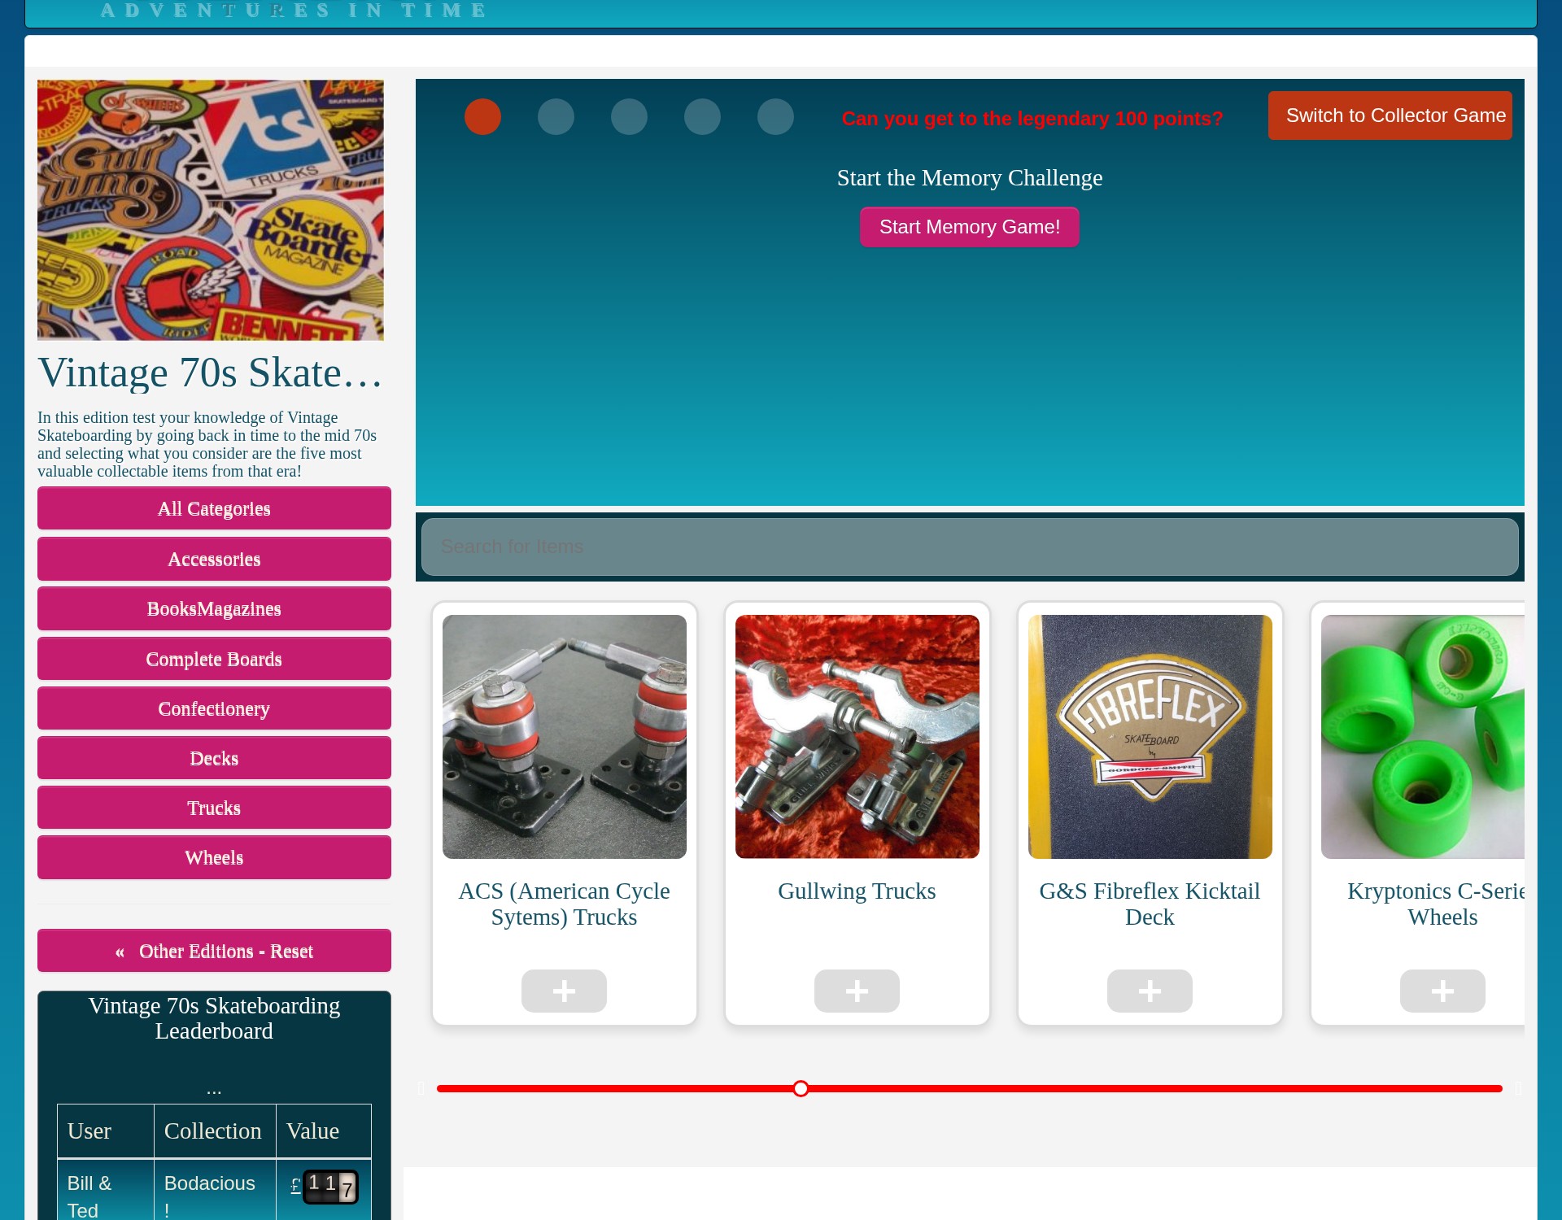Click G&S Fibreflex Kicktail Deck title
1562x1220 pixels.
tap(1150, 904)
